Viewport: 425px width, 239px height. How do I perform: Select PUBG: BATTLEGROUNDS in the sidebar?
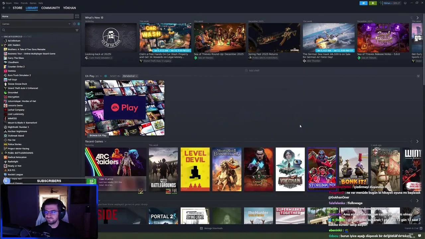point(20,153)
